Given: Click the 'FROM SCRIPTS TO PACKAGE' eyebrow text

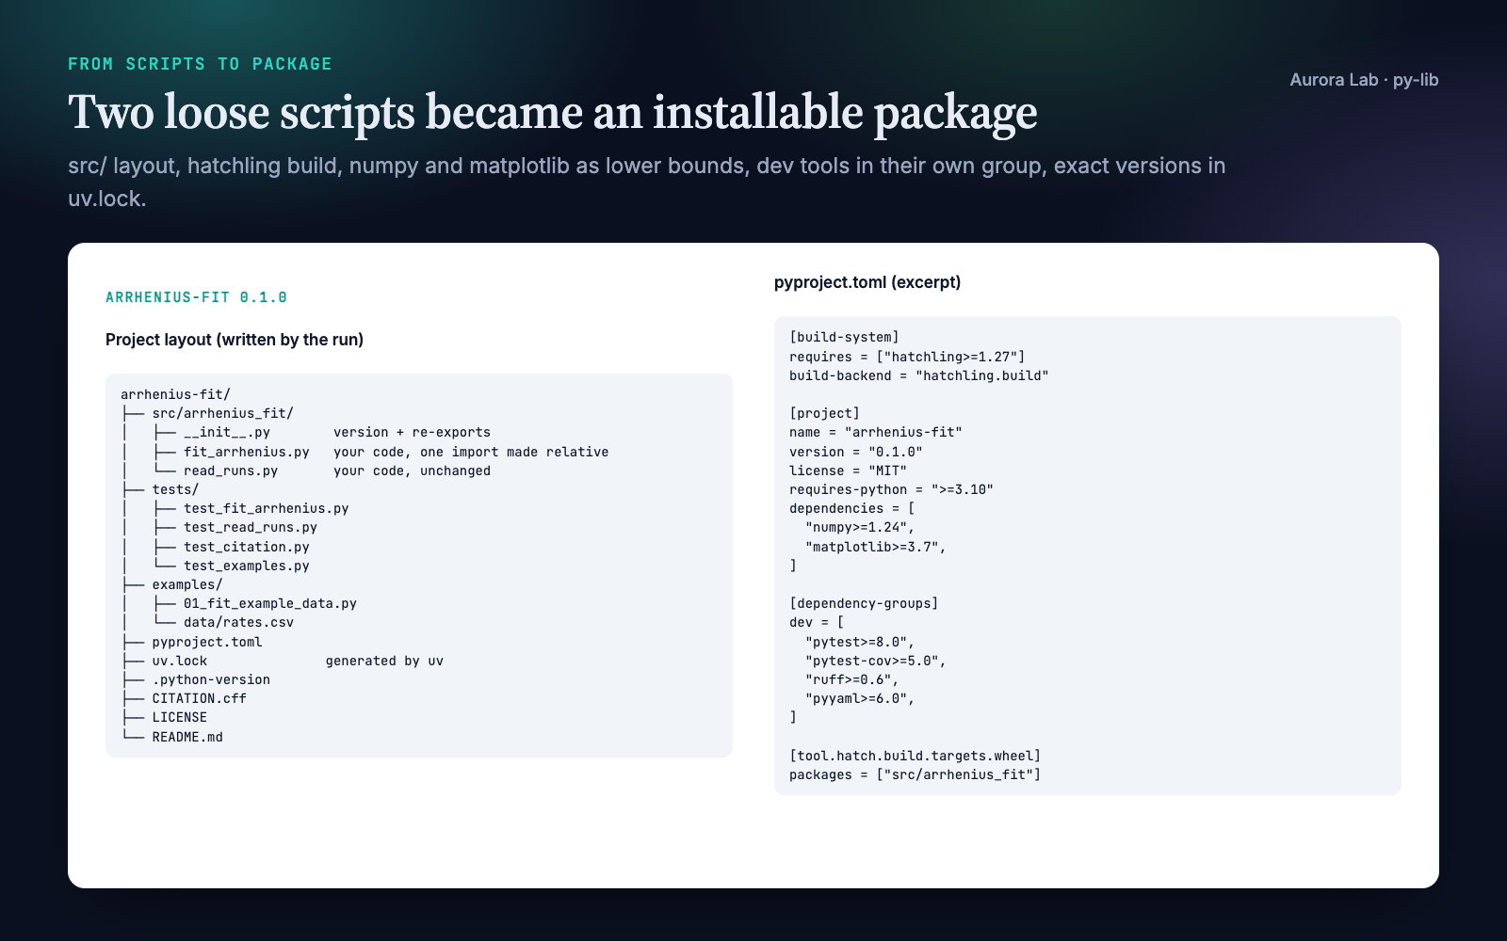Looking at the screenshot, I should point(200,64).
